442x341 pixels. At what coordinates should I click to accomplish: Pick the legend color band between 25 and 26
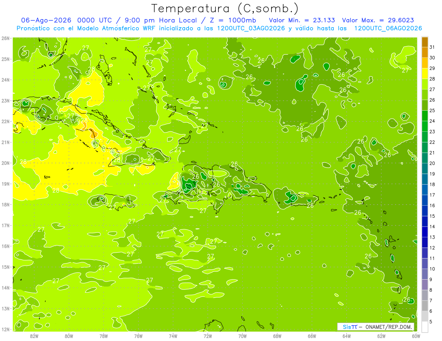click(x=425, y=105)
